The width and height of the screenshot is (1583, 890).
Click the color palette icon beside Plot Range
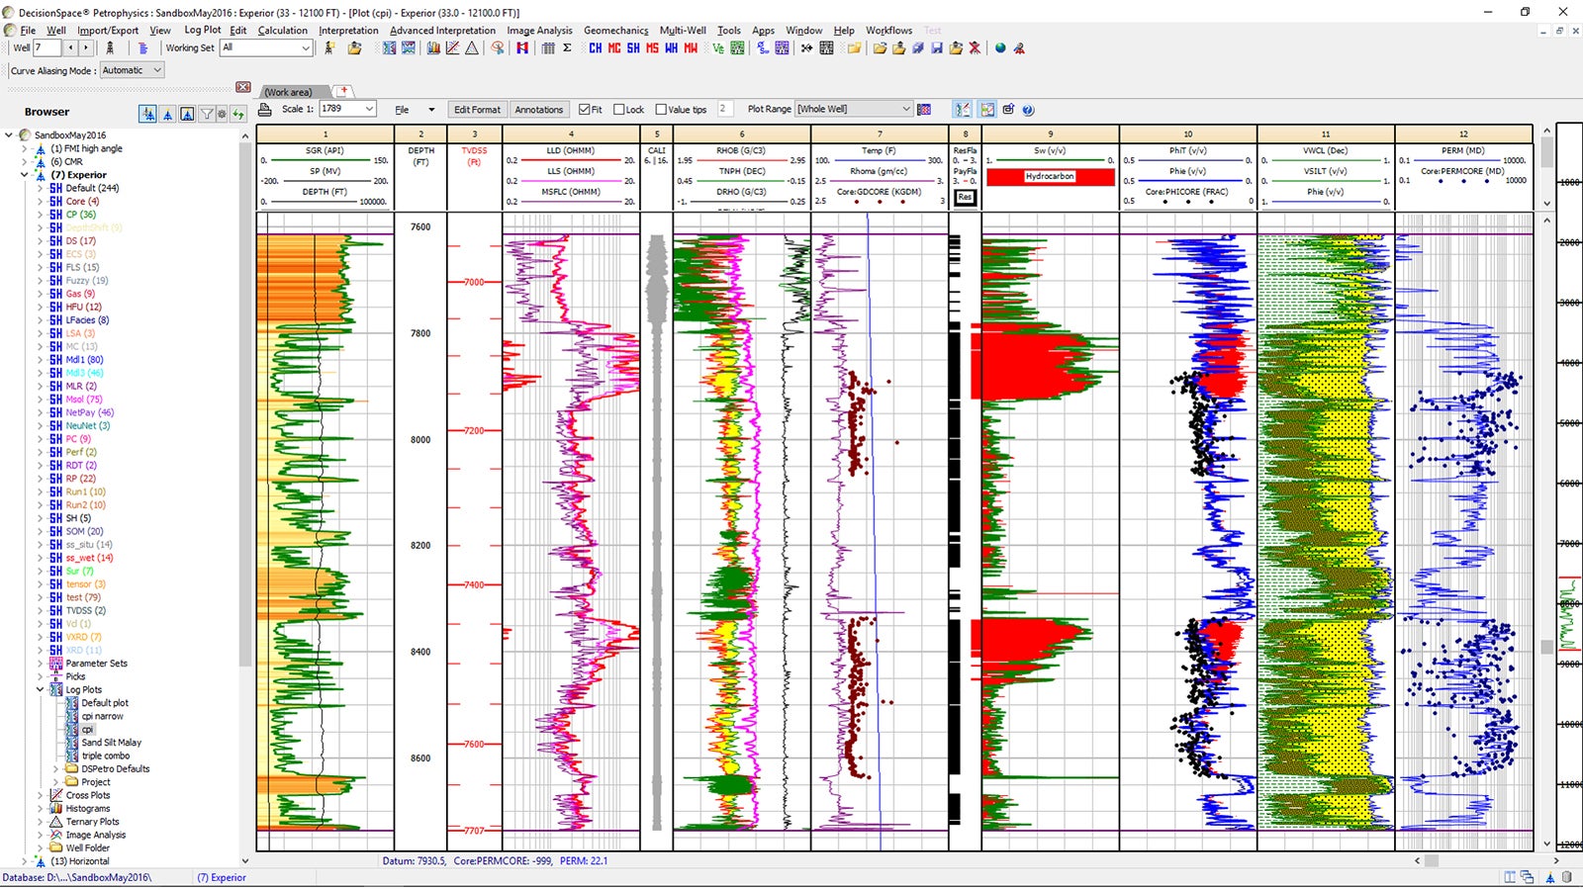[x=924, y=110]
